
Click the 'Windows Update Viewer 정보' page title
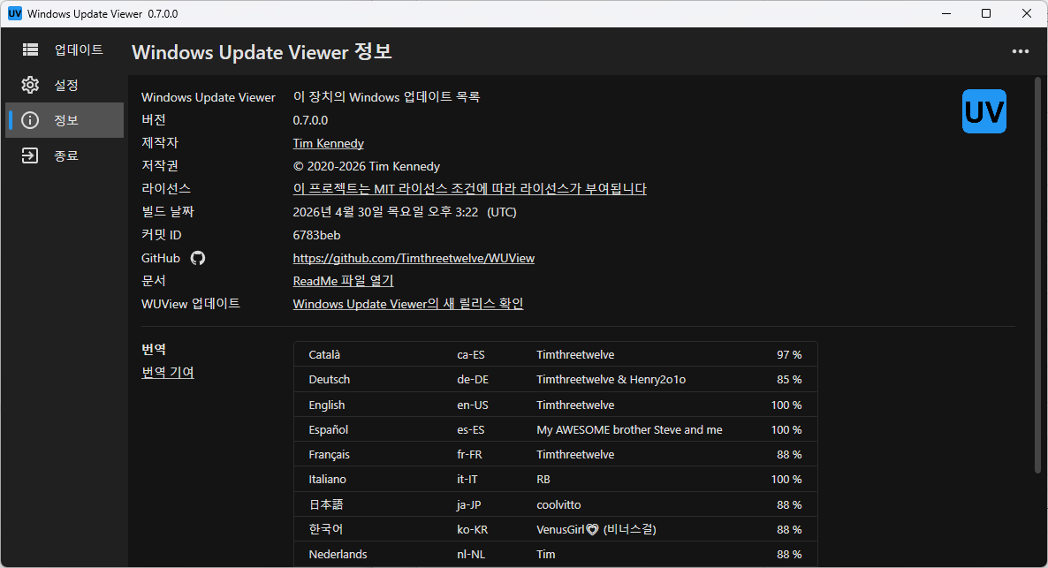tap(262, 52)
